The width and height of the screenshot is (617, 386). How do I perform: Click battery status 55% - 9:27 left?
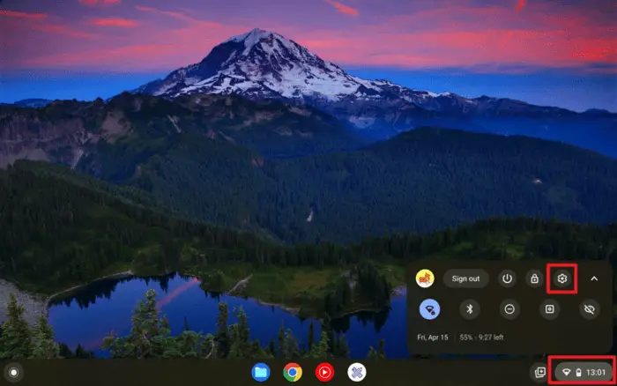(481, 338)
